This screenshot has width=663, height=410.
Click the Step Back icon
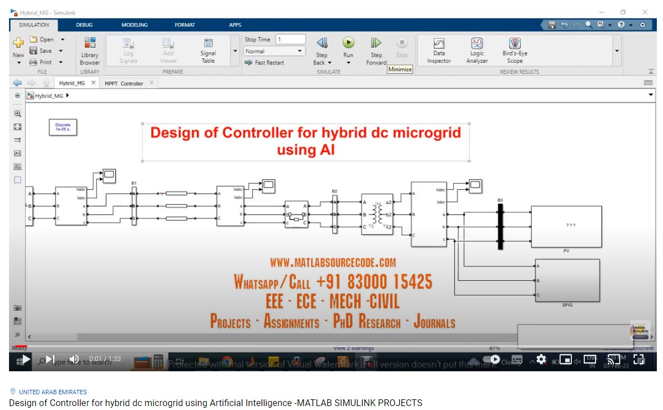tap(322, 43)
